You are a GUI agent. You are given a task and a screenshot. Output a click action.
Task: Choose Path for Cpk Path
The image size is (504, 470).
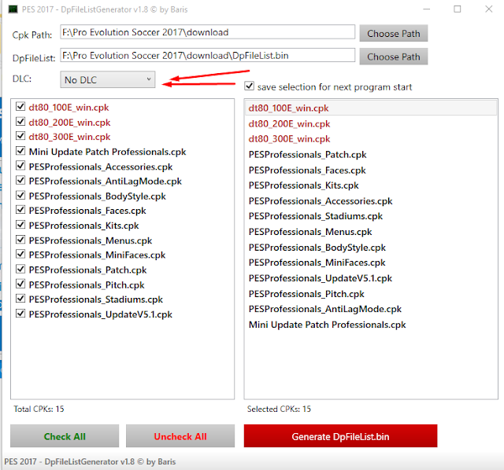(x=394, y=33)
